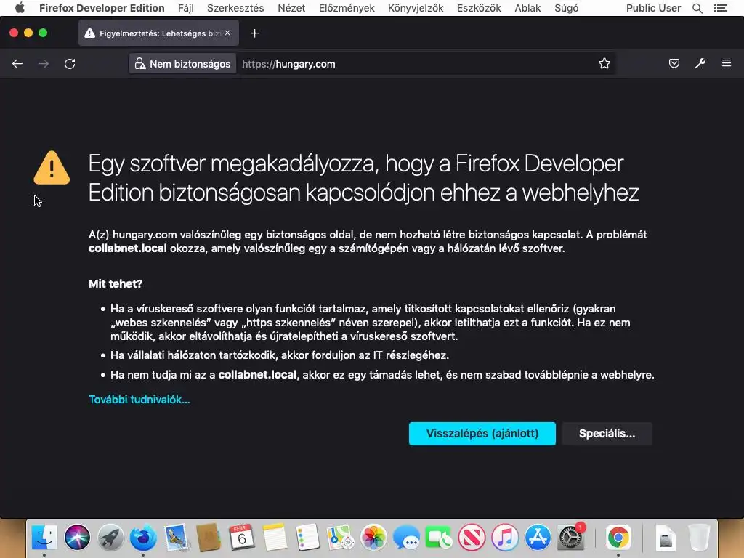744x558 pixels.
Task: Click the document file icon beside the Trash in the dock
Action: click(666, 538)
